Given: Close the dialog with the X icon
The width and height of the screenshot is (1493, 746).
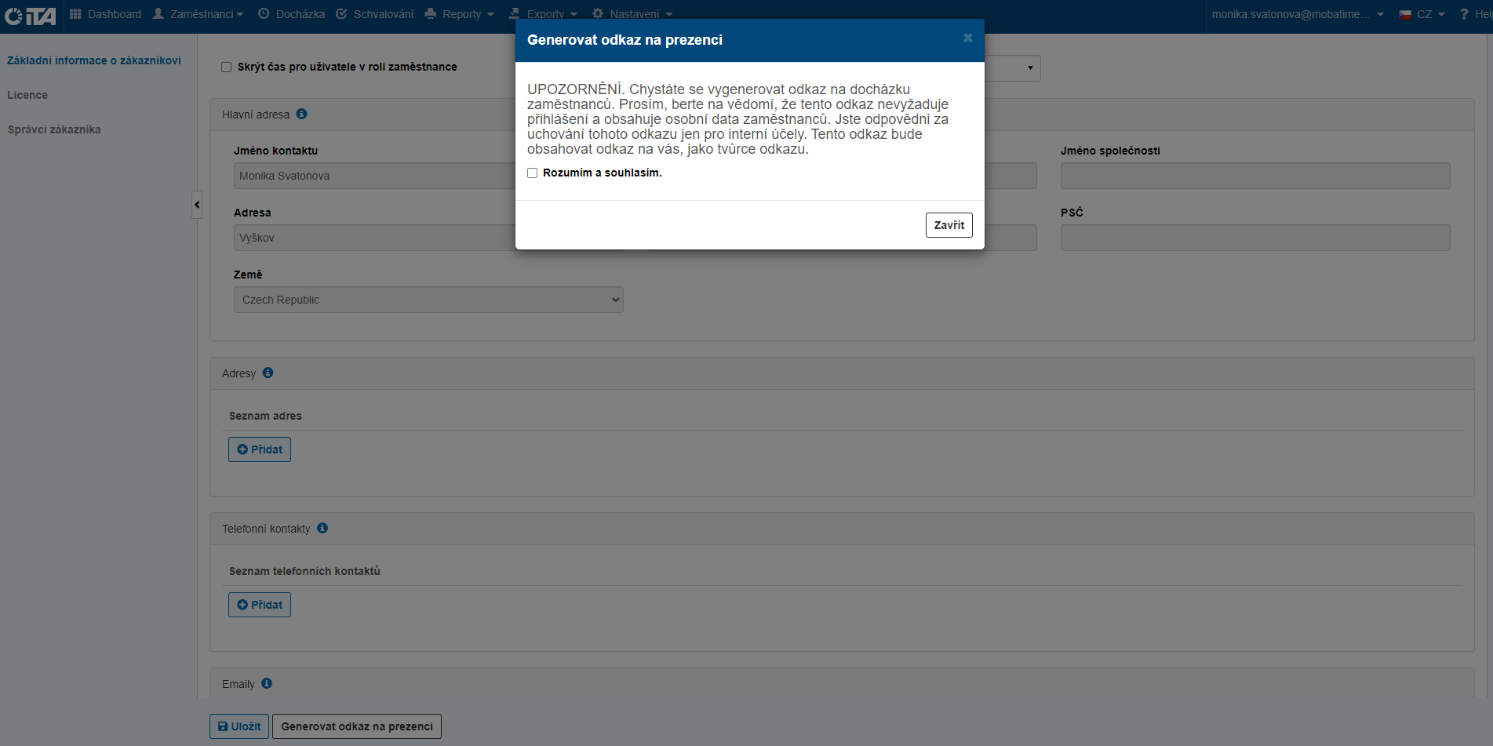Looking at the screenshot, I should (967, 38).
